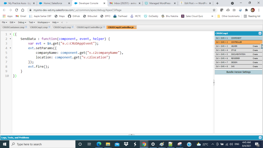The height and width of the screenshot is (148, 263).
Task: Open the File menu
Action: click(4, 22)
